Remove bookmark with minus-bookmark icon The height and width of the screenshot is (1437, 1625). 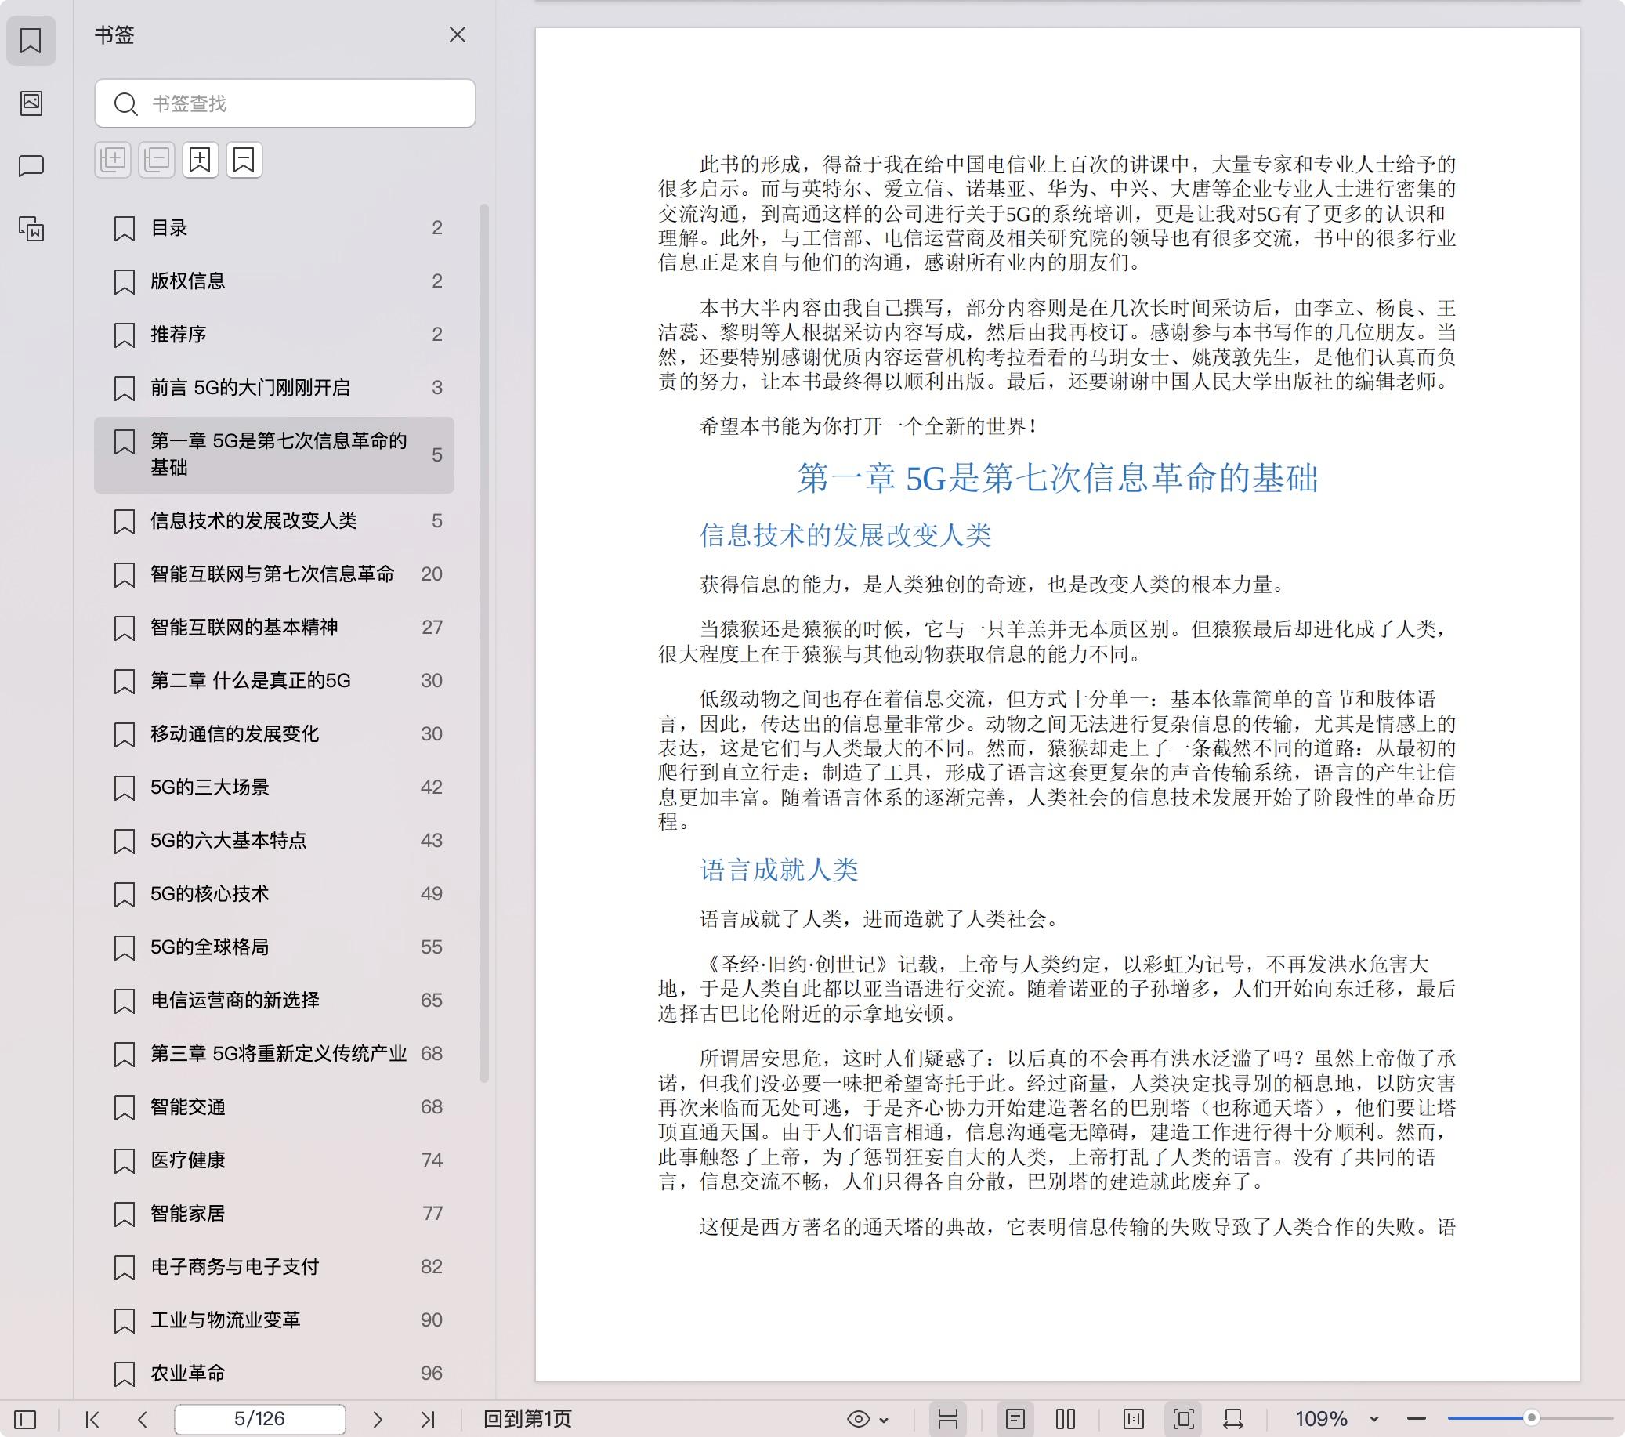tap(244, 160)
